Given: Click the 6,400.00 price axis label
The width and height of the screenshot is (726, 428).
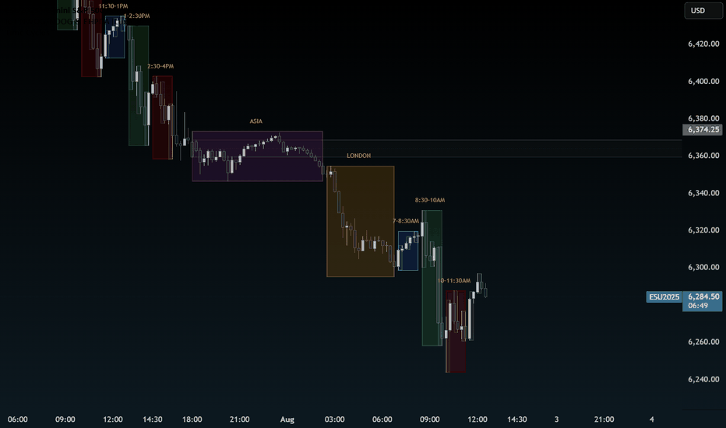Looking at the screenshot, I should point(703,82).
